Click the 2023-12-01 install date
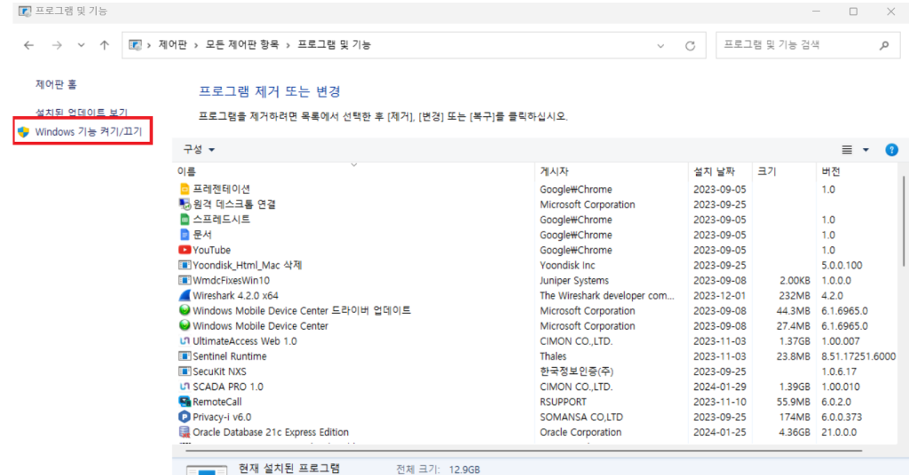 point(719,296)
